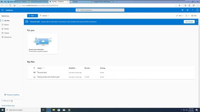Open a new browser tab
Image resolution: width=200 pixels, height=112 pixels.
click(x=113, y=2)
